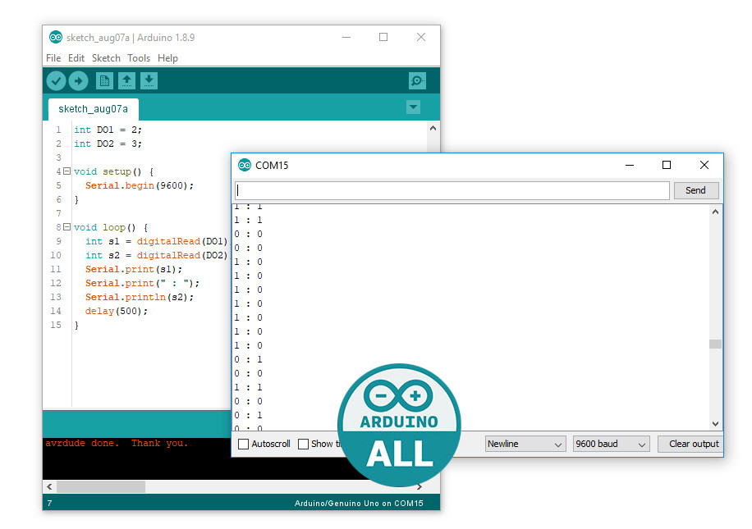Click the line 'int DO1 = 2;'
This screenshot has height=529, width=752.
108,130
